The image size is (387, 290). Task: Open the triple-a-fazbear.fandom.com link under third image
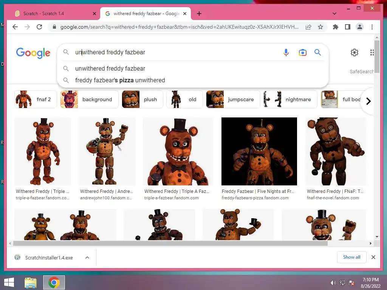(x=171, y=198)
